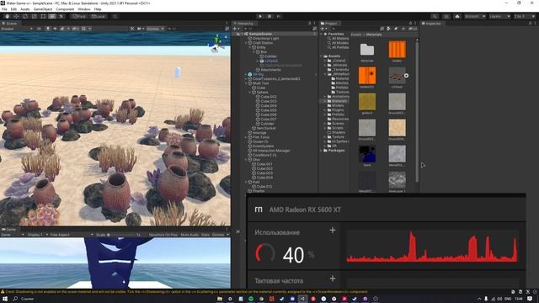The height and width of the screenshot is (303, 539).
Task: Expand the Fish Tuna object in Hierarchy
Action: [x=246, y=137]
